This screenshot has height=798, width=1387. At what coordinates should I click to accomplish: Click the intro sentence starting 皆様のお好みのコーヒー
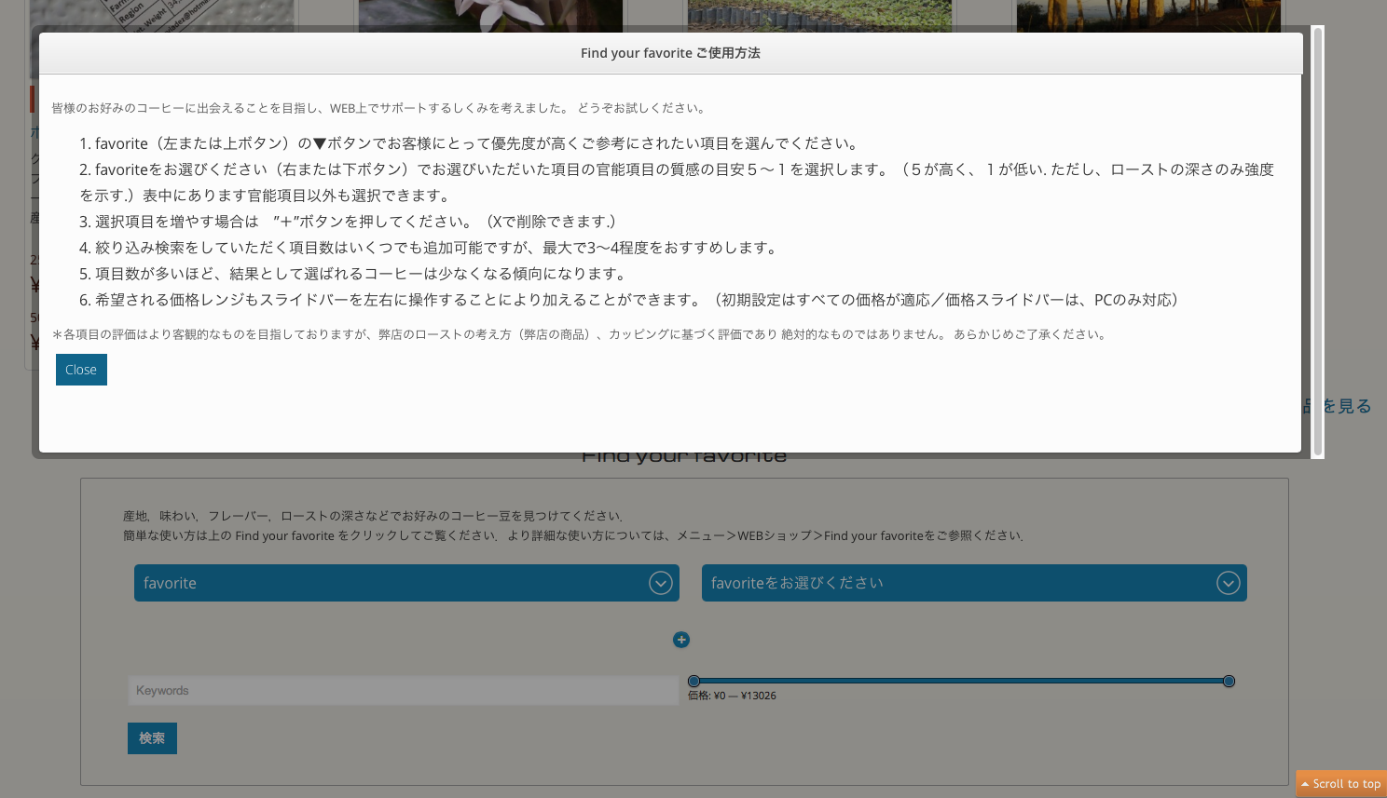click(x=378, y=108)
